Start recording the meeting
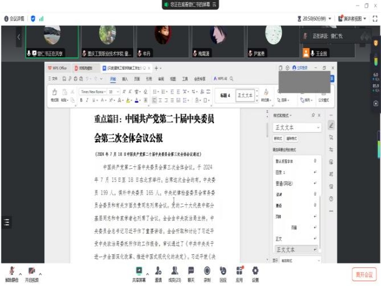This screenshot has height=286, width=381. coord(207,271)
